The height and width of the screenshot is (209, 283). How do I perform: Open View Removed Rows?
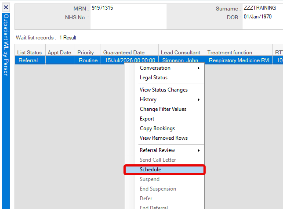coord(163,138)
